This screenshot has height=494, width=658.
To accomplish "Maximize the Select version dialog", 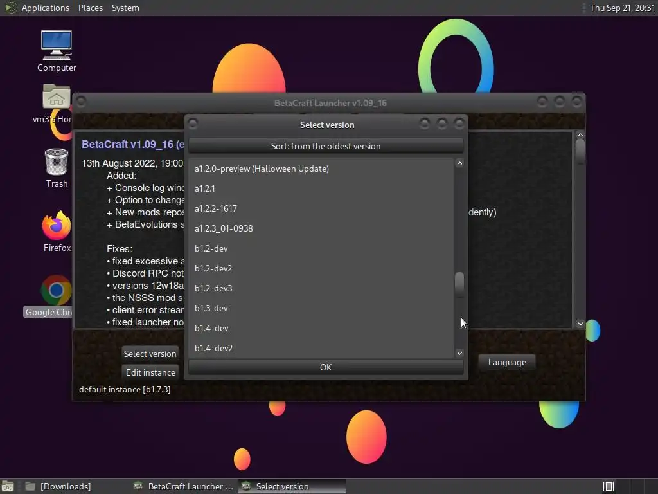I will [442, 123].
